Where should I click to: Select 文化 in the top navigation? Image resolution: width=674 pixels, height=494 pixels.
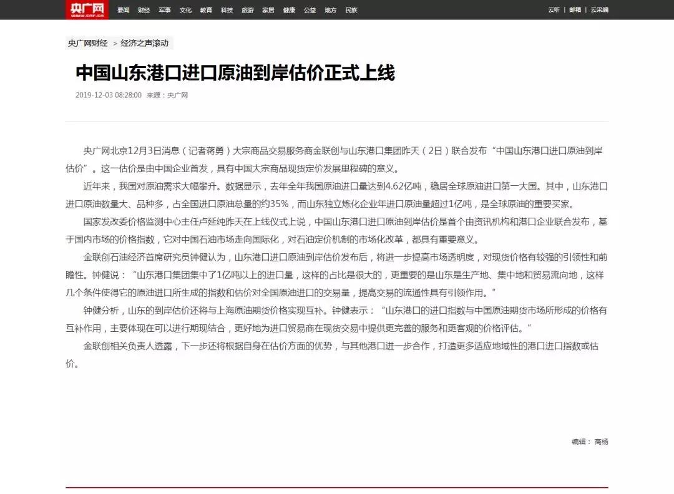[x=185, y=10]
